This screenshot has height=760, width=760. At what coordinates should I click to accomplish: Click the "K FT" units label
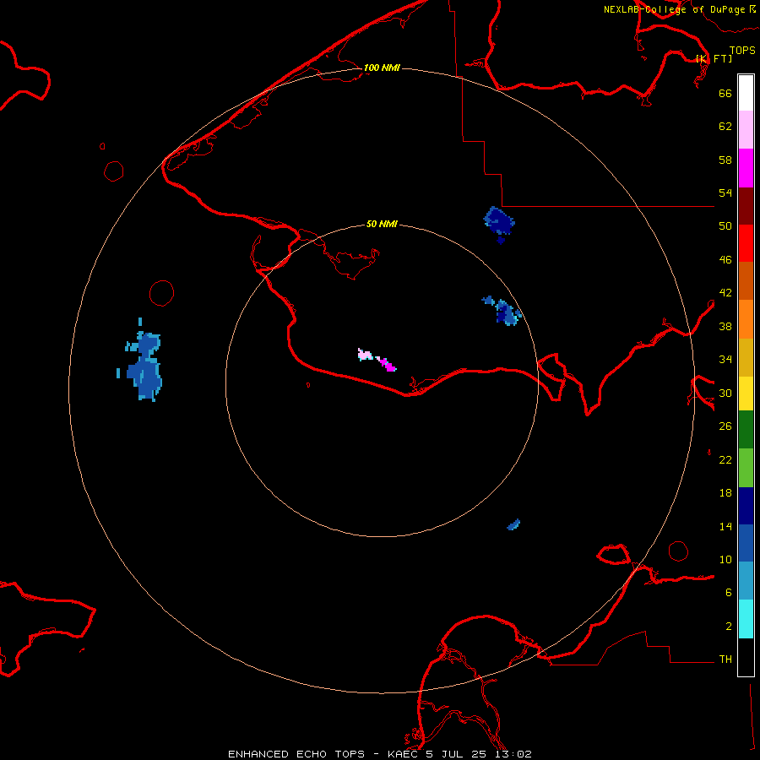[x=714, y=58]
